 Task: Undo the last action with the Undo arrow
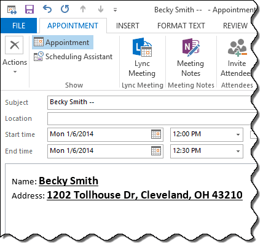pyautogui.click(x=47, y=9)
